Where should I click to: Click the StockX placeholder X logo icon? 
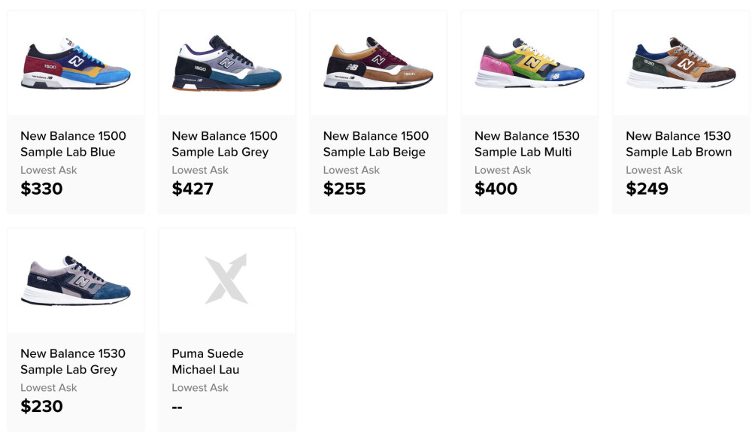226,279
